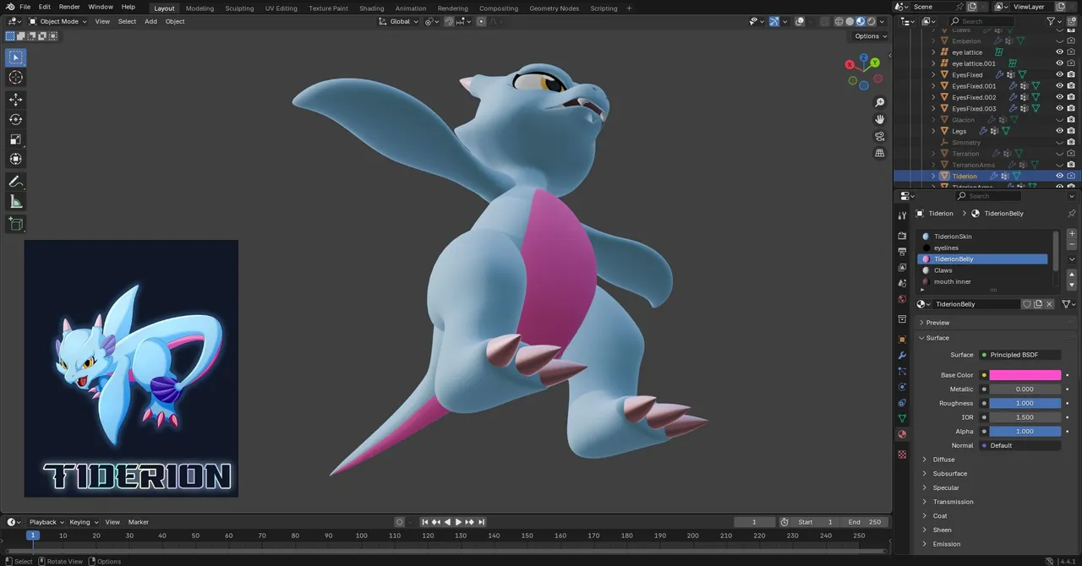The width and height of the screenshot is (1082, 566).
Task: Expand Tiderion in the outliner tree
Action: [934, 176]
